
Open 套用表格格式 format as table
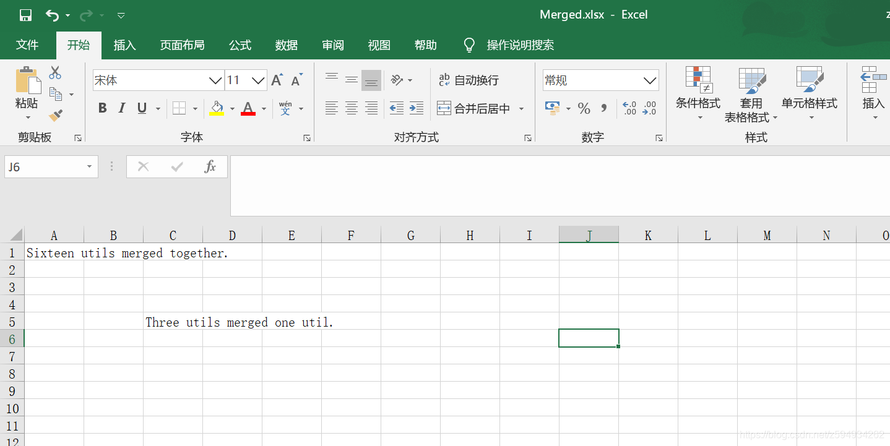pyautogui.click(x=751, y=95)
